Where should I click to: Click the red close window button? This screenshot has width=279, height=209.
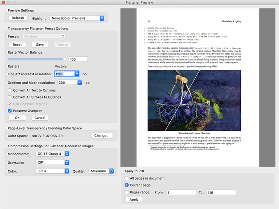point(3,2)
